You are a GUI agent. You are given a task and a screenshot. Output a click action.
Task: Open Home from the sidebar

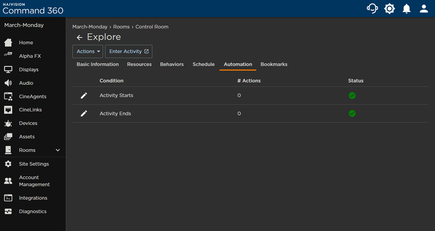click(x=26, y=43)
